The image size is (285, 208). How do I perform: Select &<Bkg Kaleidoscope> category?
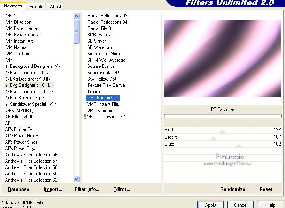pyautogui.click(x=25, y=98)
